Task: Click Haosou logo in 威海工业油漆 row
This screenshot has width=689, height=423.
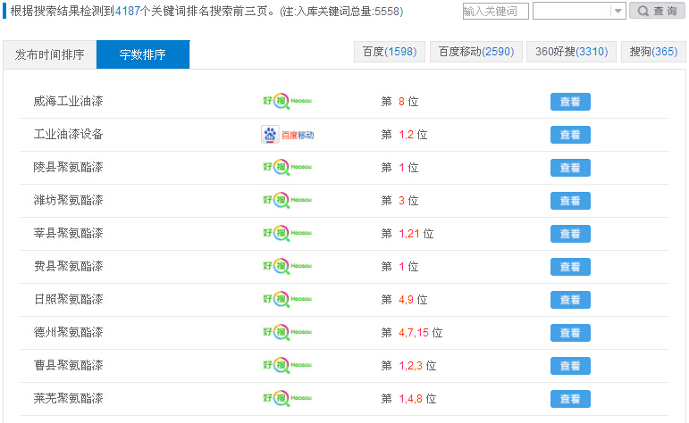Action: pyautogui.click(x=288, y=102)
